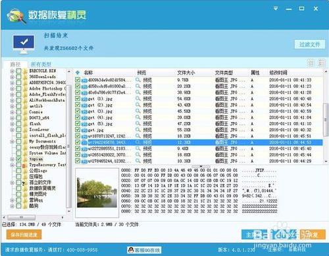Viewport: 329px width, 256px height.
Task: Click the JPG file icon of get.jpg
Action: point(84,130)
